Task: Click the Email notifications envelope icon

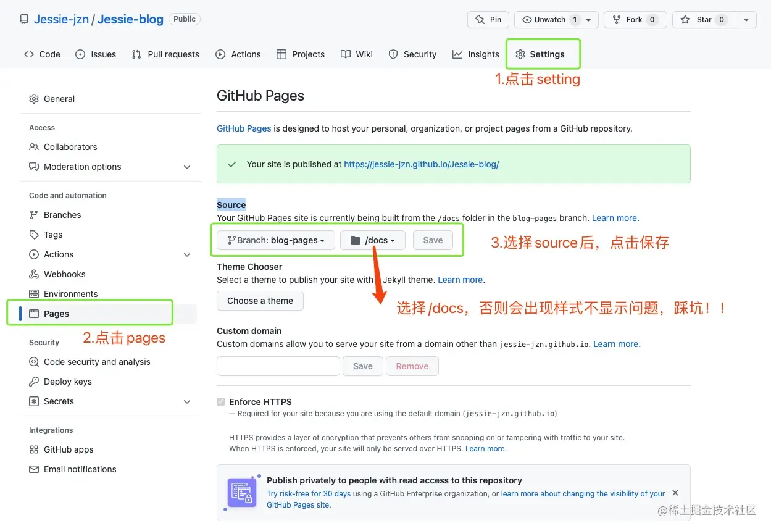Action: click(34, 469)
